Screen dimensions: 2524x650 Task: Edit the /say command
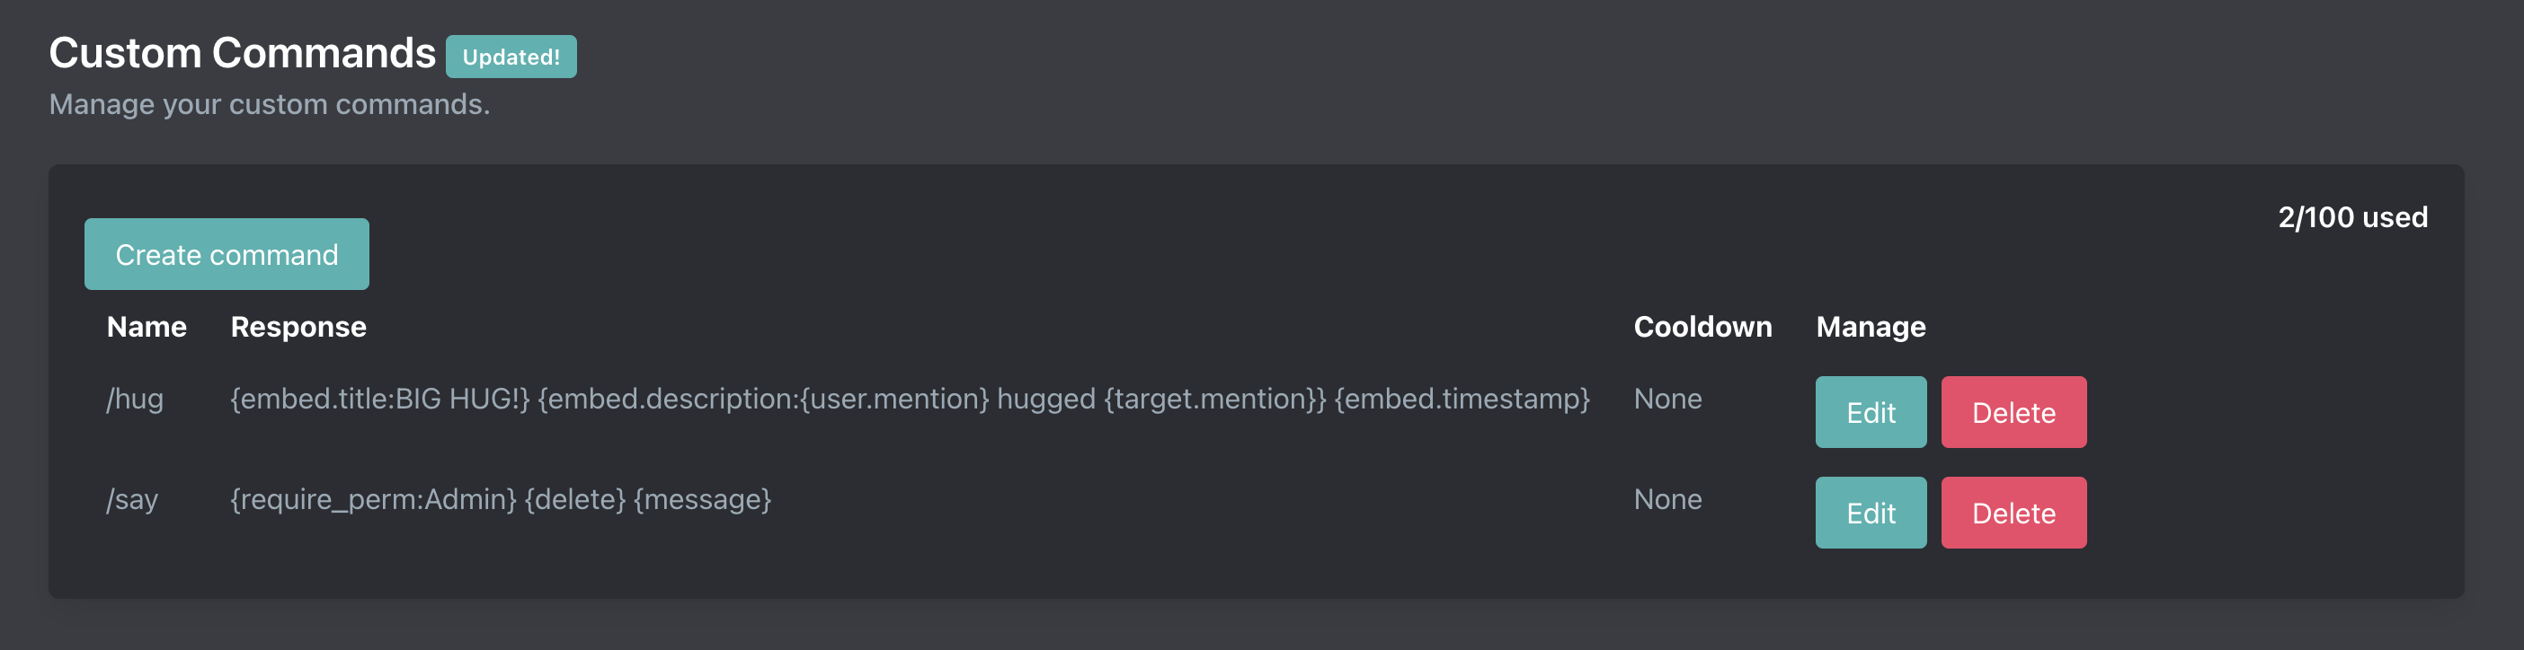coord(1870,513)
